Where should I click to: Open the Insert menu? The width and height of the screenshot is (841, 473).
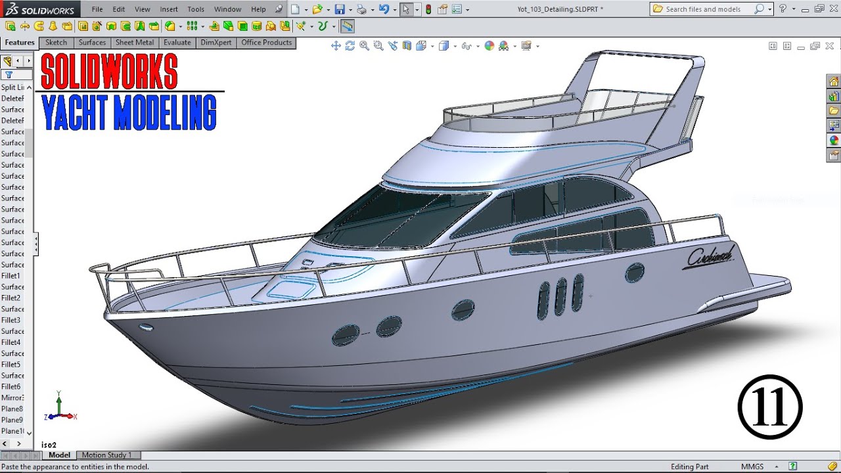click(x=169, y=9)
